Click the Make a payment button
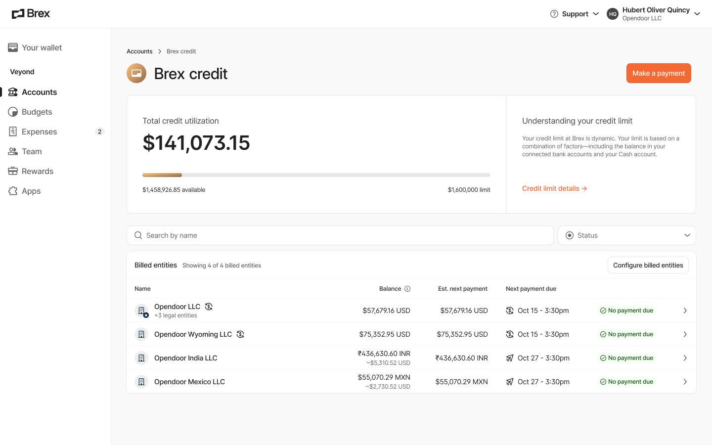Viewport: 712px width, 445px height. (x=659, y=73)
